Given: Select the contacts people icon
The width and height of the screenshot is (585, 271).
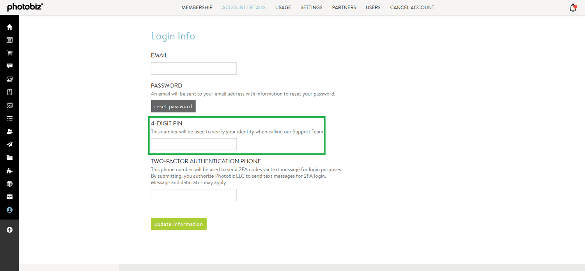Looking at the screenshot, I should coord(9,131).
